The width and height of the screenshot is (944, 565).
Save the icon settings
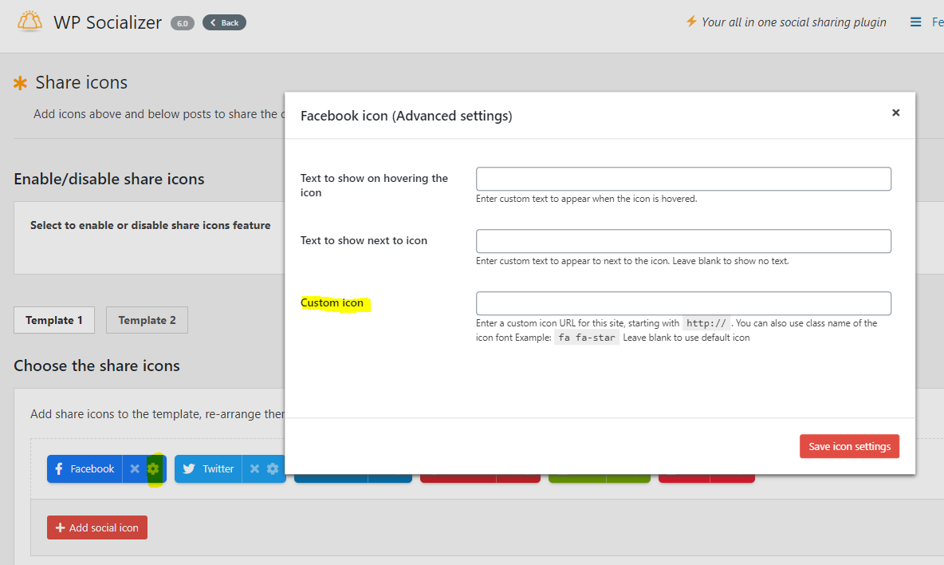849,447
